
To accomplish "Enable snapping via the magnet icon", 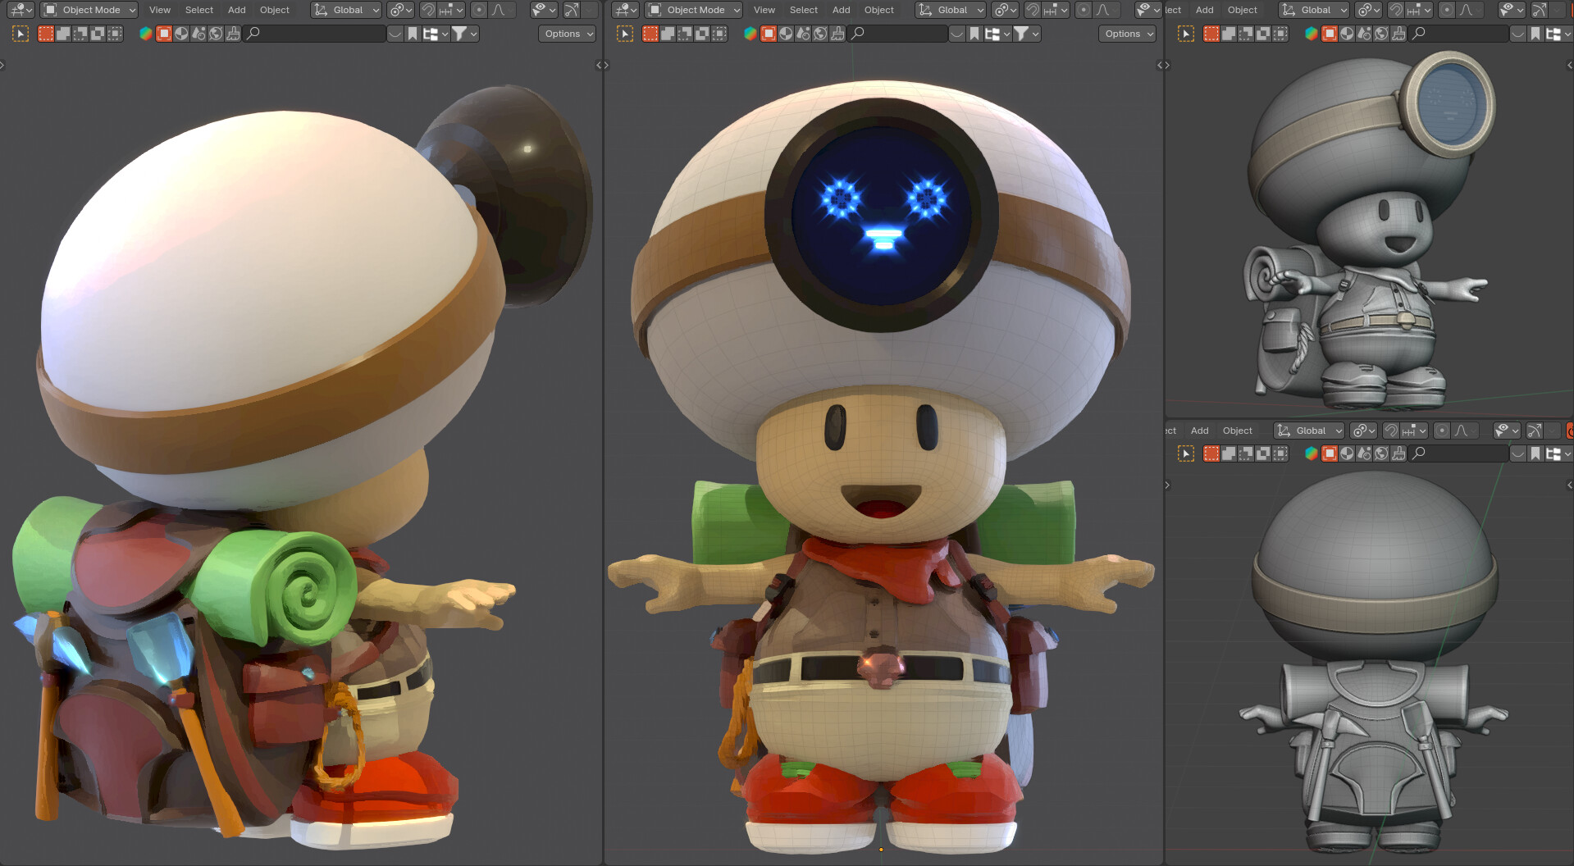I will [428, 10].
